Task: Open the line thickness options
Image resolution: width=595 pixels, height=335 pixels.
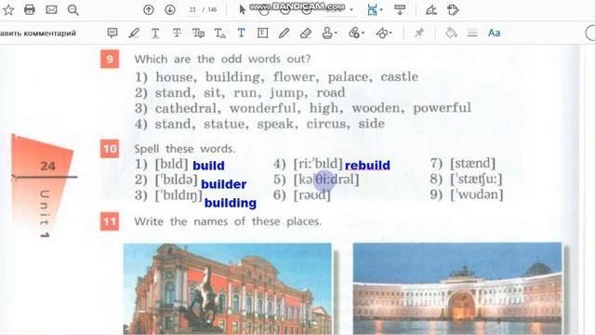Action: [472, 33]
